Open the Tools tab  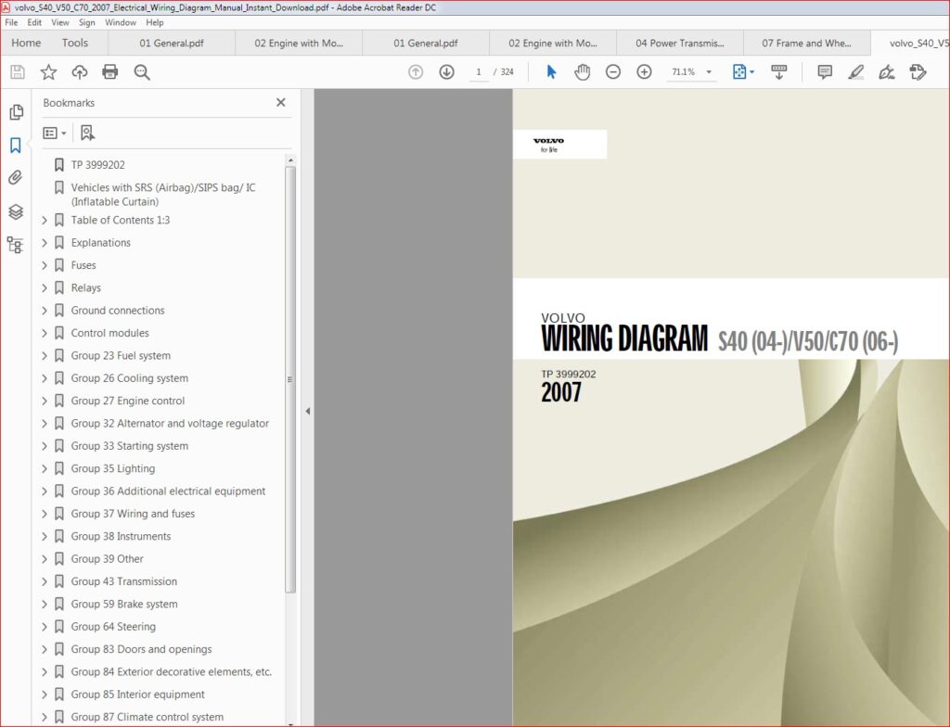coord(75,43)
